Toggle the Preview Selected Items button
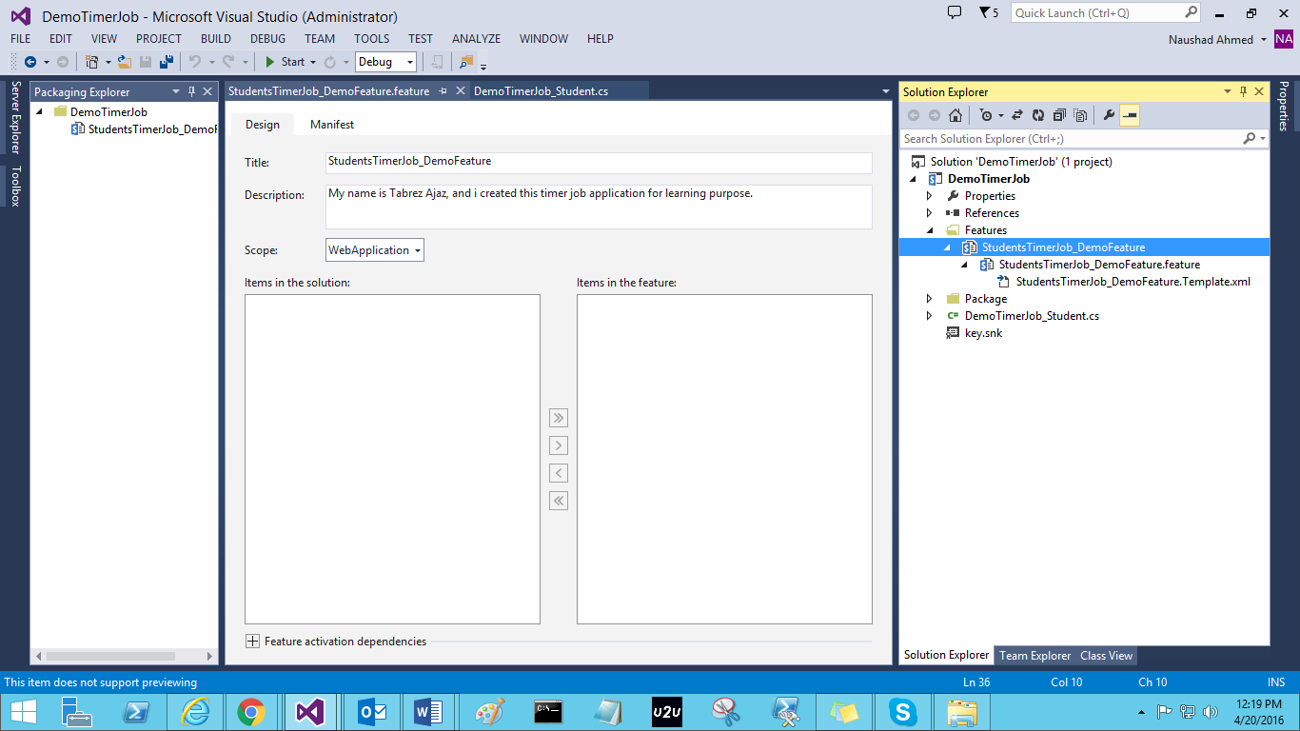Viewport: 1300px width, 731px height. [x=1129, y=115]
